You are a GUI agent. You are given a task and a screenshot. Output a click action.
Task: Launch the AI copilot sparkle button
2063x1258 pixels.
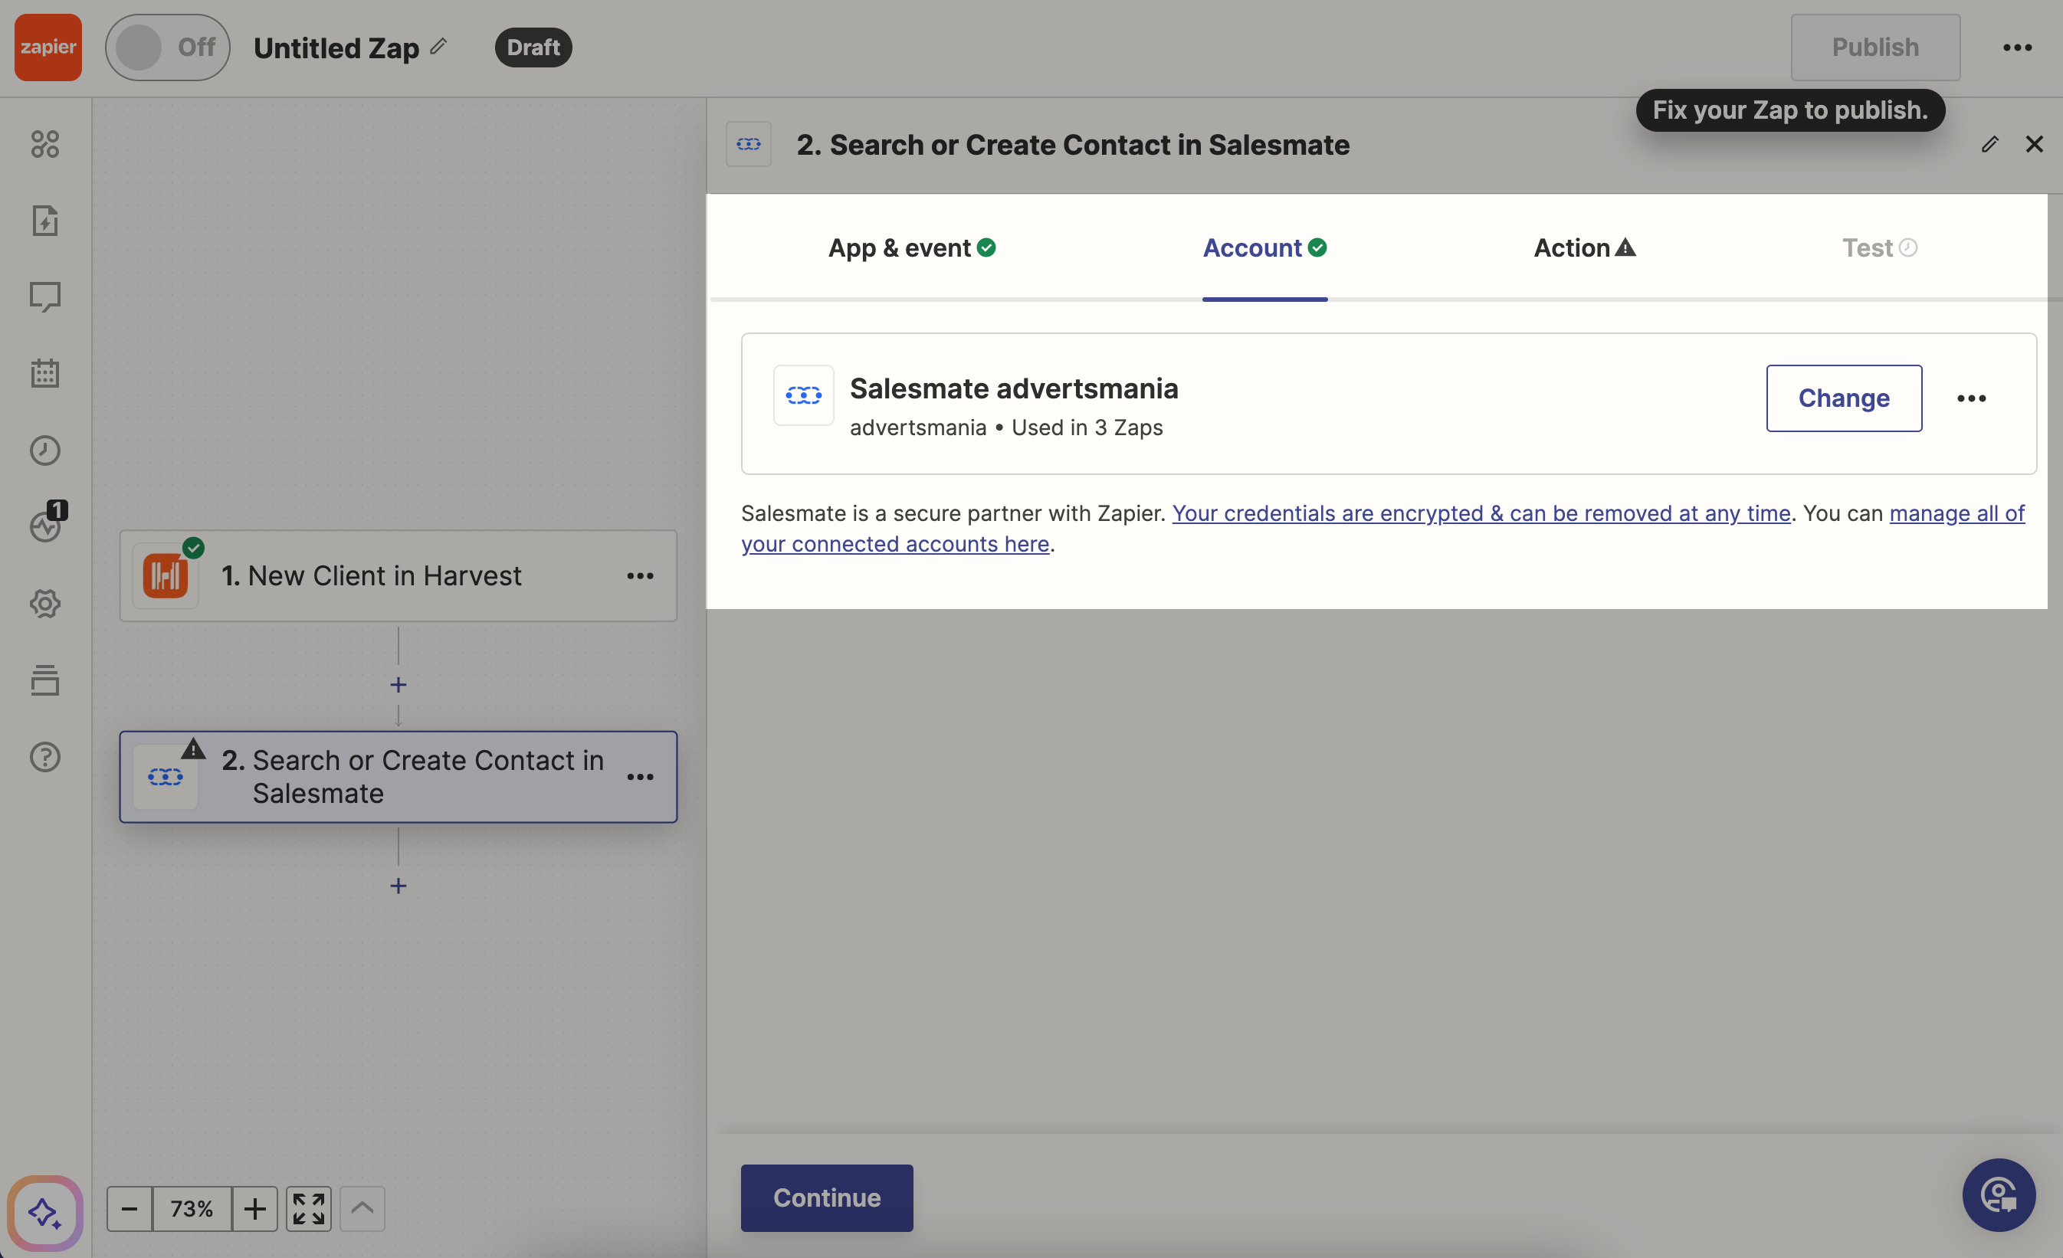45,1212
